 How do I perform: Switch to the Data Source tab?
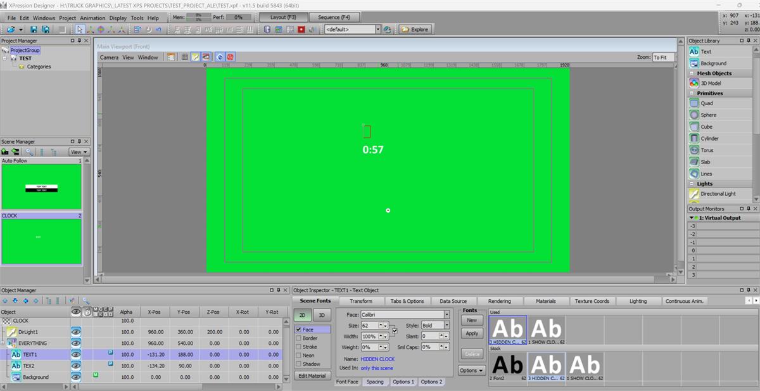[x=453, y=301]
